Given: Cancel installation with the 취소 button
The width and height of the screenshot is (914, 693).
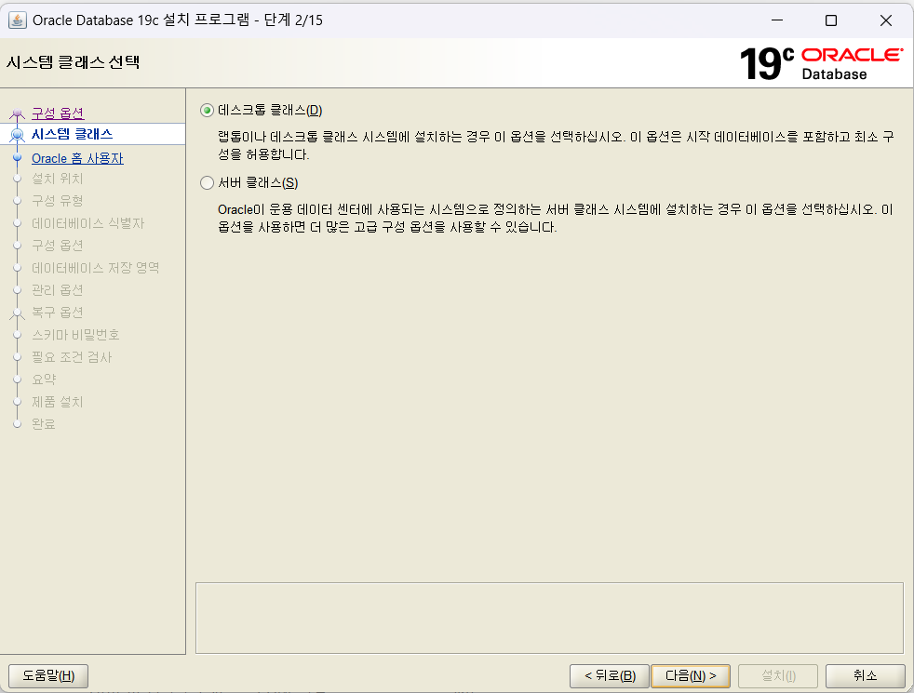Looking at the screenshot, I should pos(865,676).
